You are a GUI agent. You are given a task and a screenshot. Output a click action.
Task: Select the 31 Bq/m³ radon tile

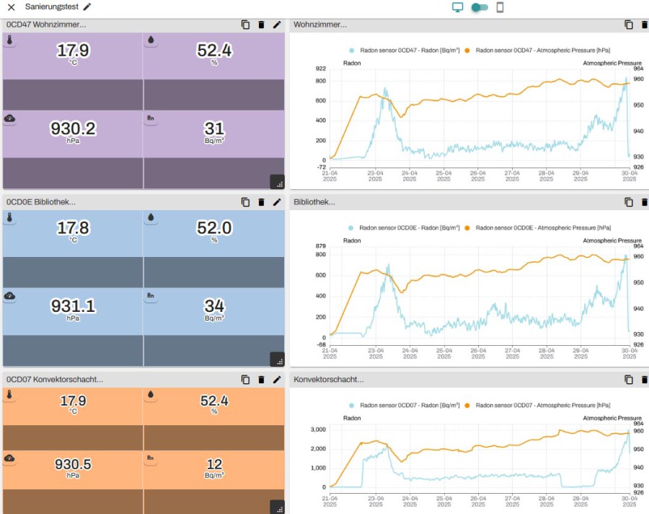pos(214,130)
